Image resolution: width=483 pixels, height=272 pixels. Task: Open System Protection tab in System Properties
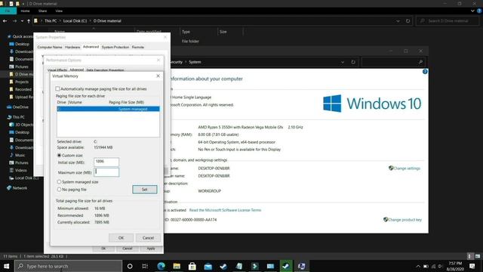tap(115, 47)
